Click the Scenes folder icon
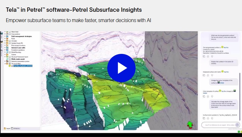 (x=7, y=54)
